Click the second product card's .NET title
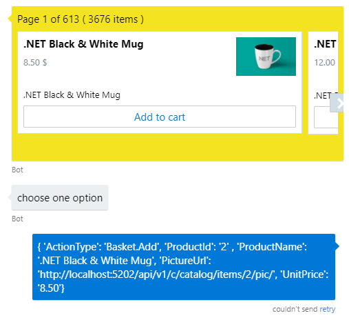Viewport: 349px width, 320px height. pyautogui.click(x=325, y=44)
